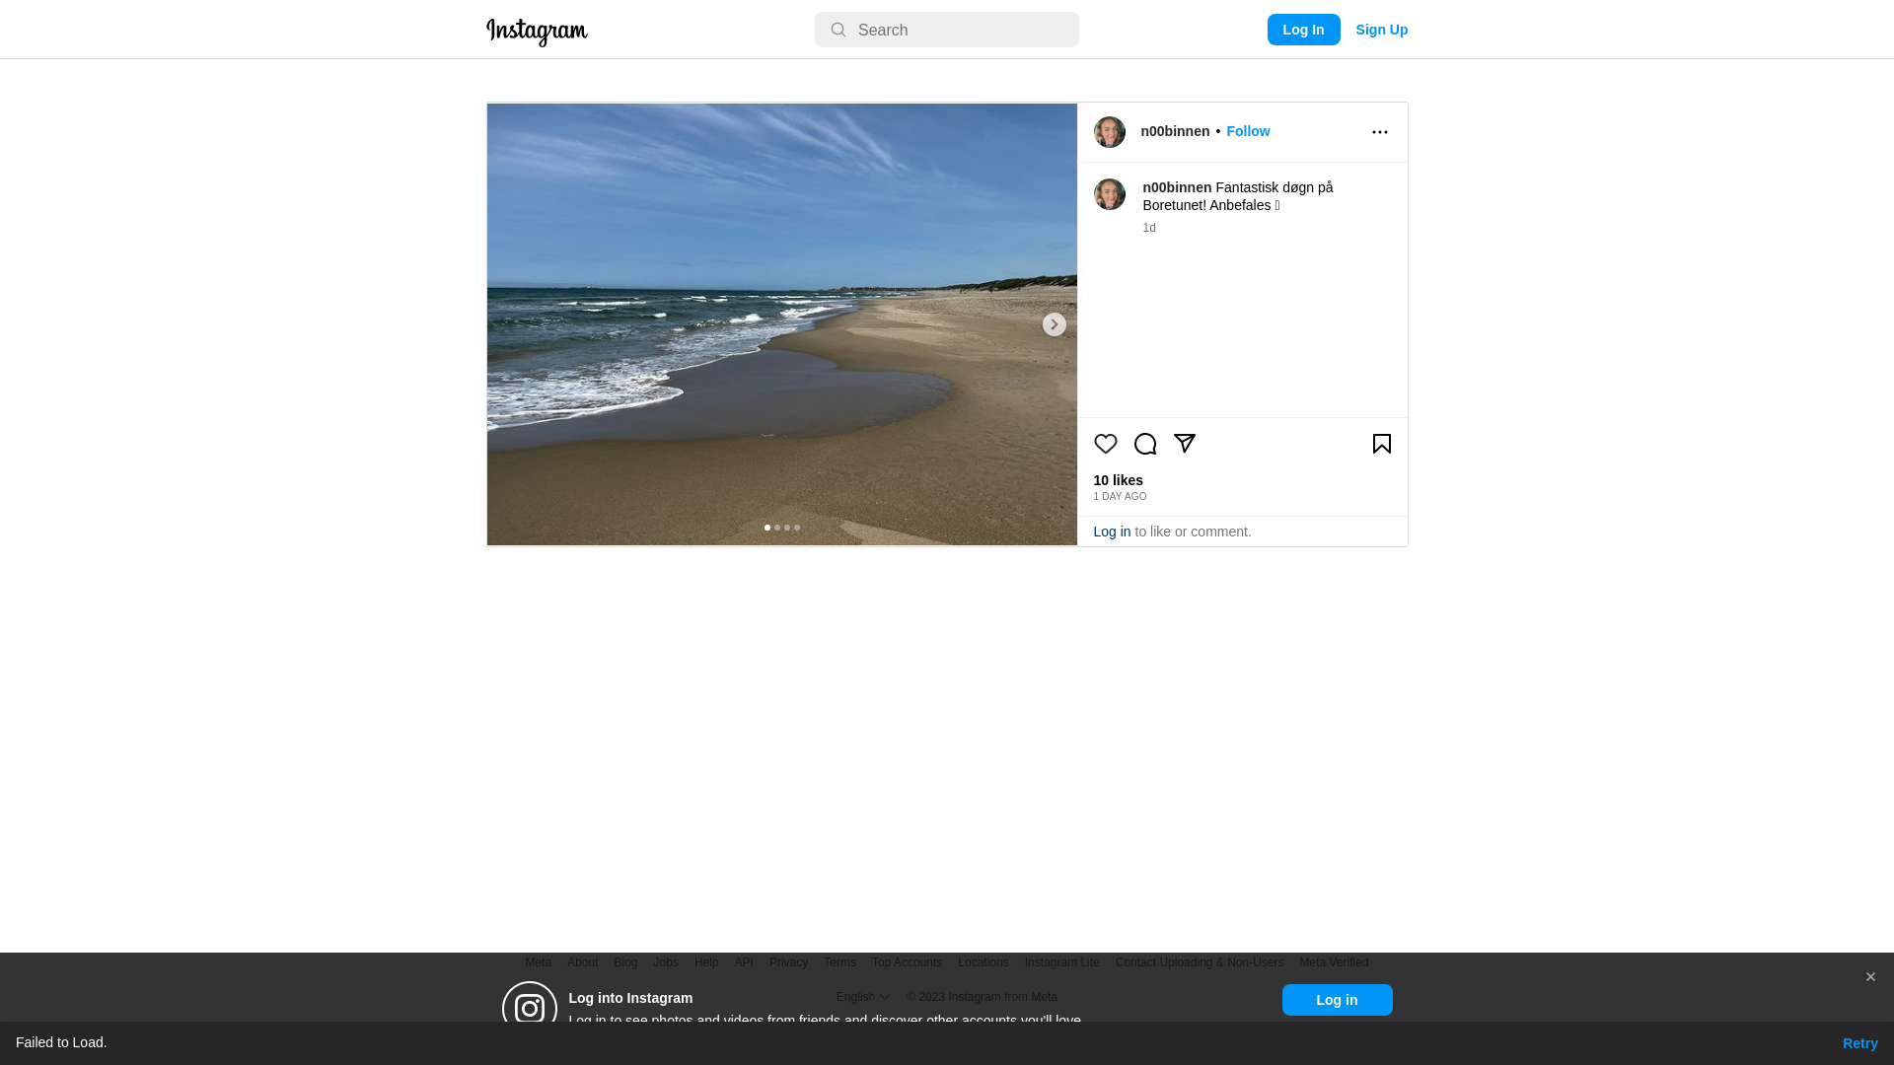Open the more options three-dot menu
This screenshot has width=1894, height=1065.
(1380, 132)
